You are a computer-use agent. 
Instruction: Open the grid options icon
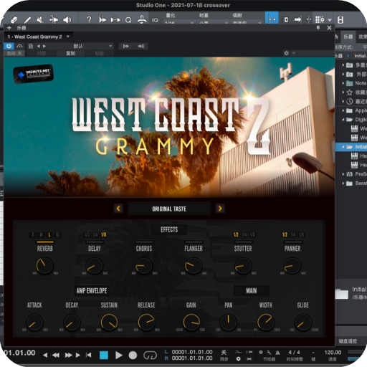320,19
